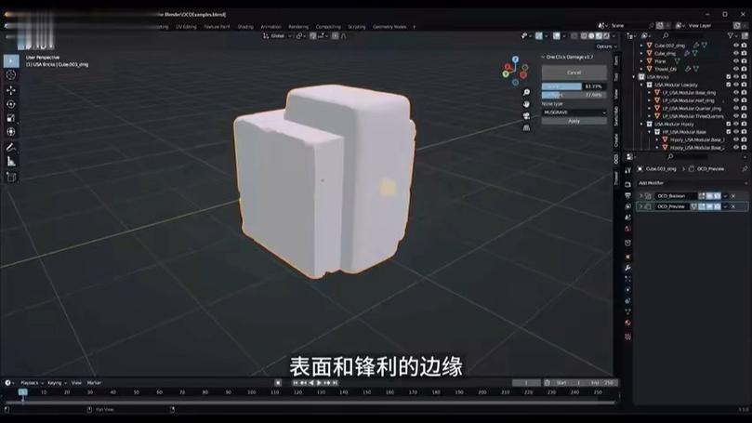752x423 pixels.
Task: Expand the OCD_Boolean modifier panel
Action: (x=641, y=195)
